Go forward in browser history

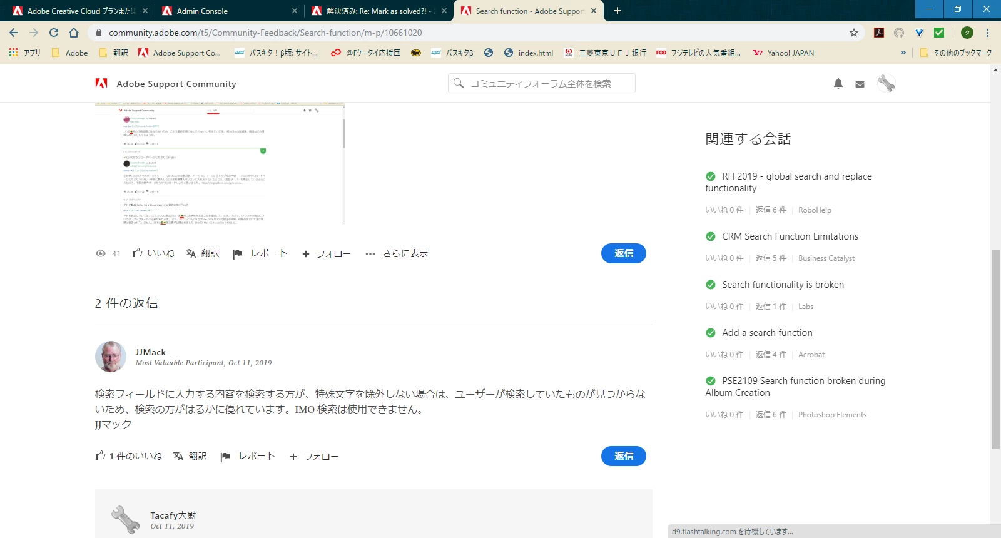point(34,33)
